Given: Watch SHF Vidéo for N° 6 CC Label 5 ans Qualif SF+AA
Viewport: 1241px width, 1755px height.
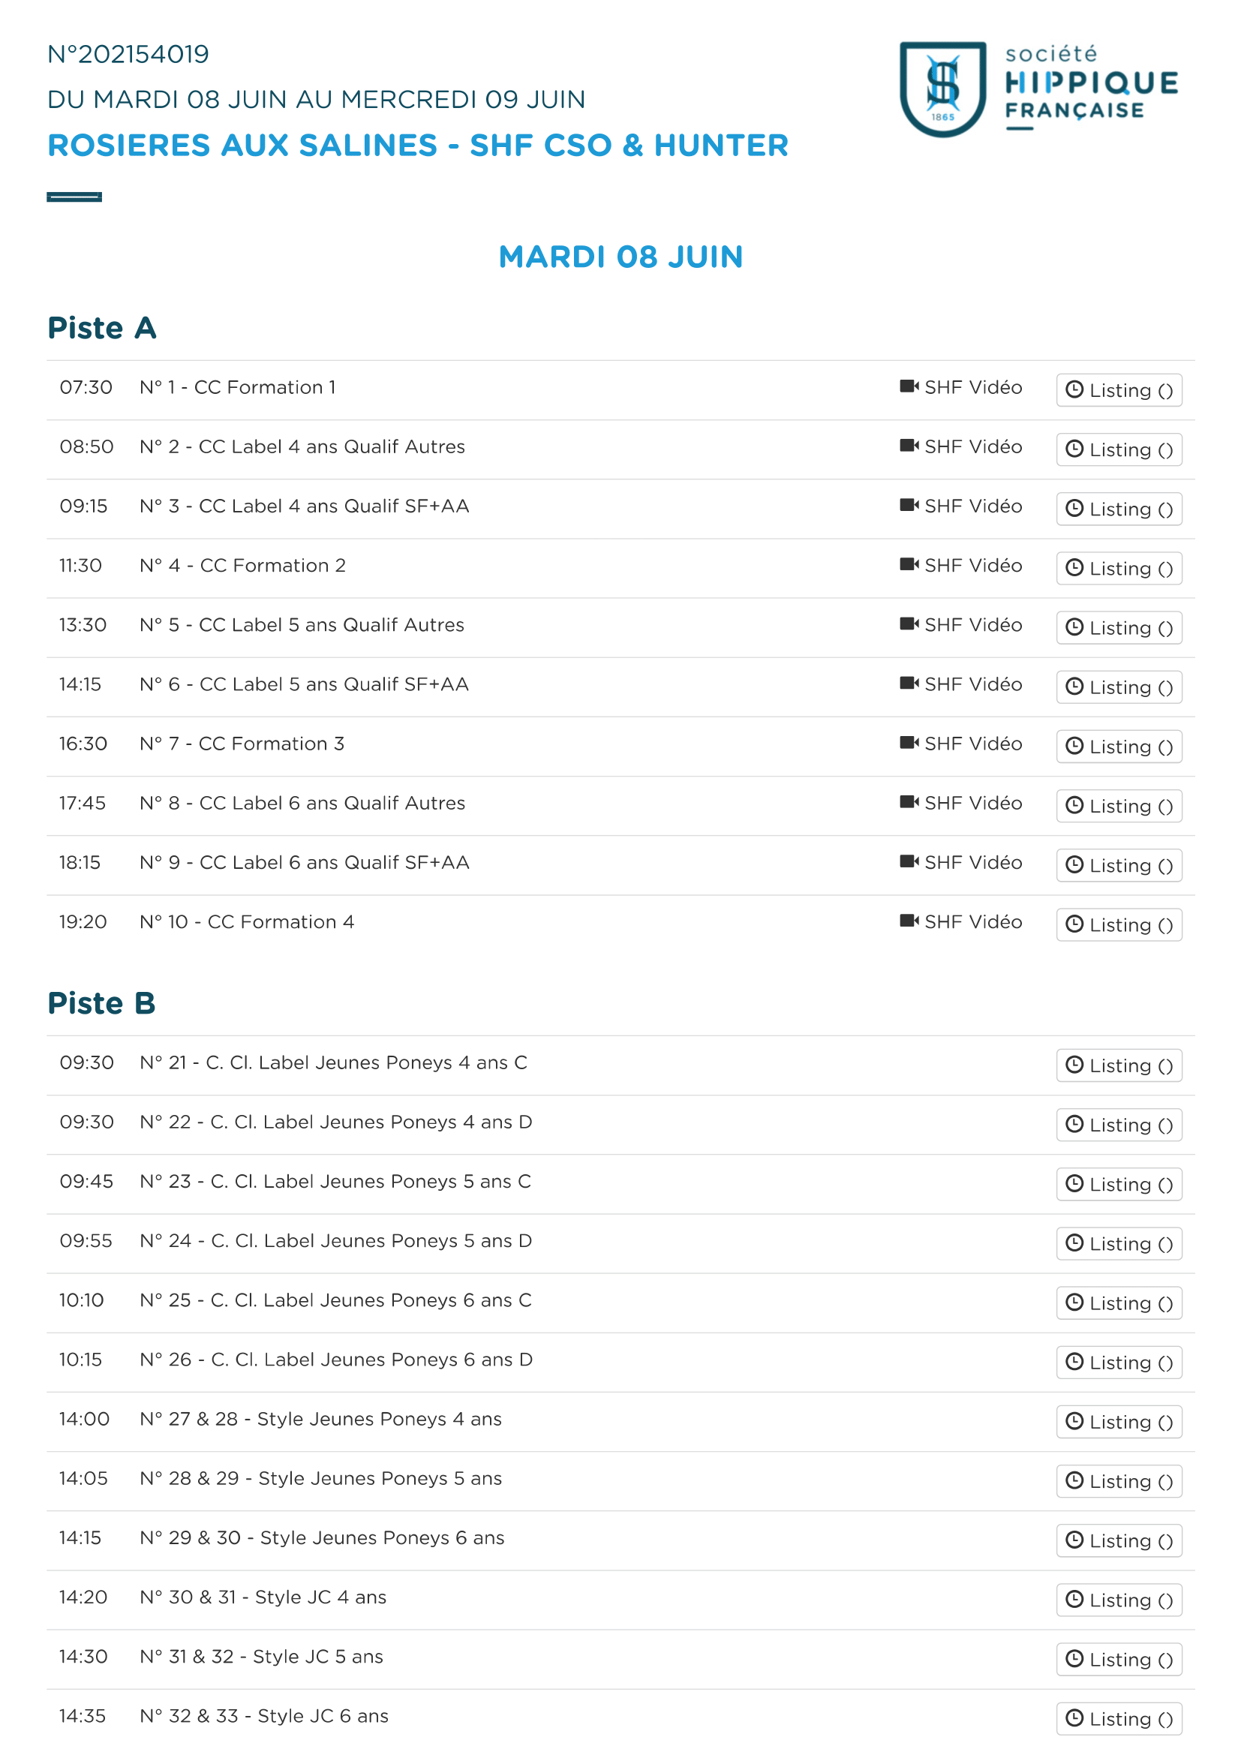Looking at the screenshot, I should pyautogui.click(x=960, y=684).
